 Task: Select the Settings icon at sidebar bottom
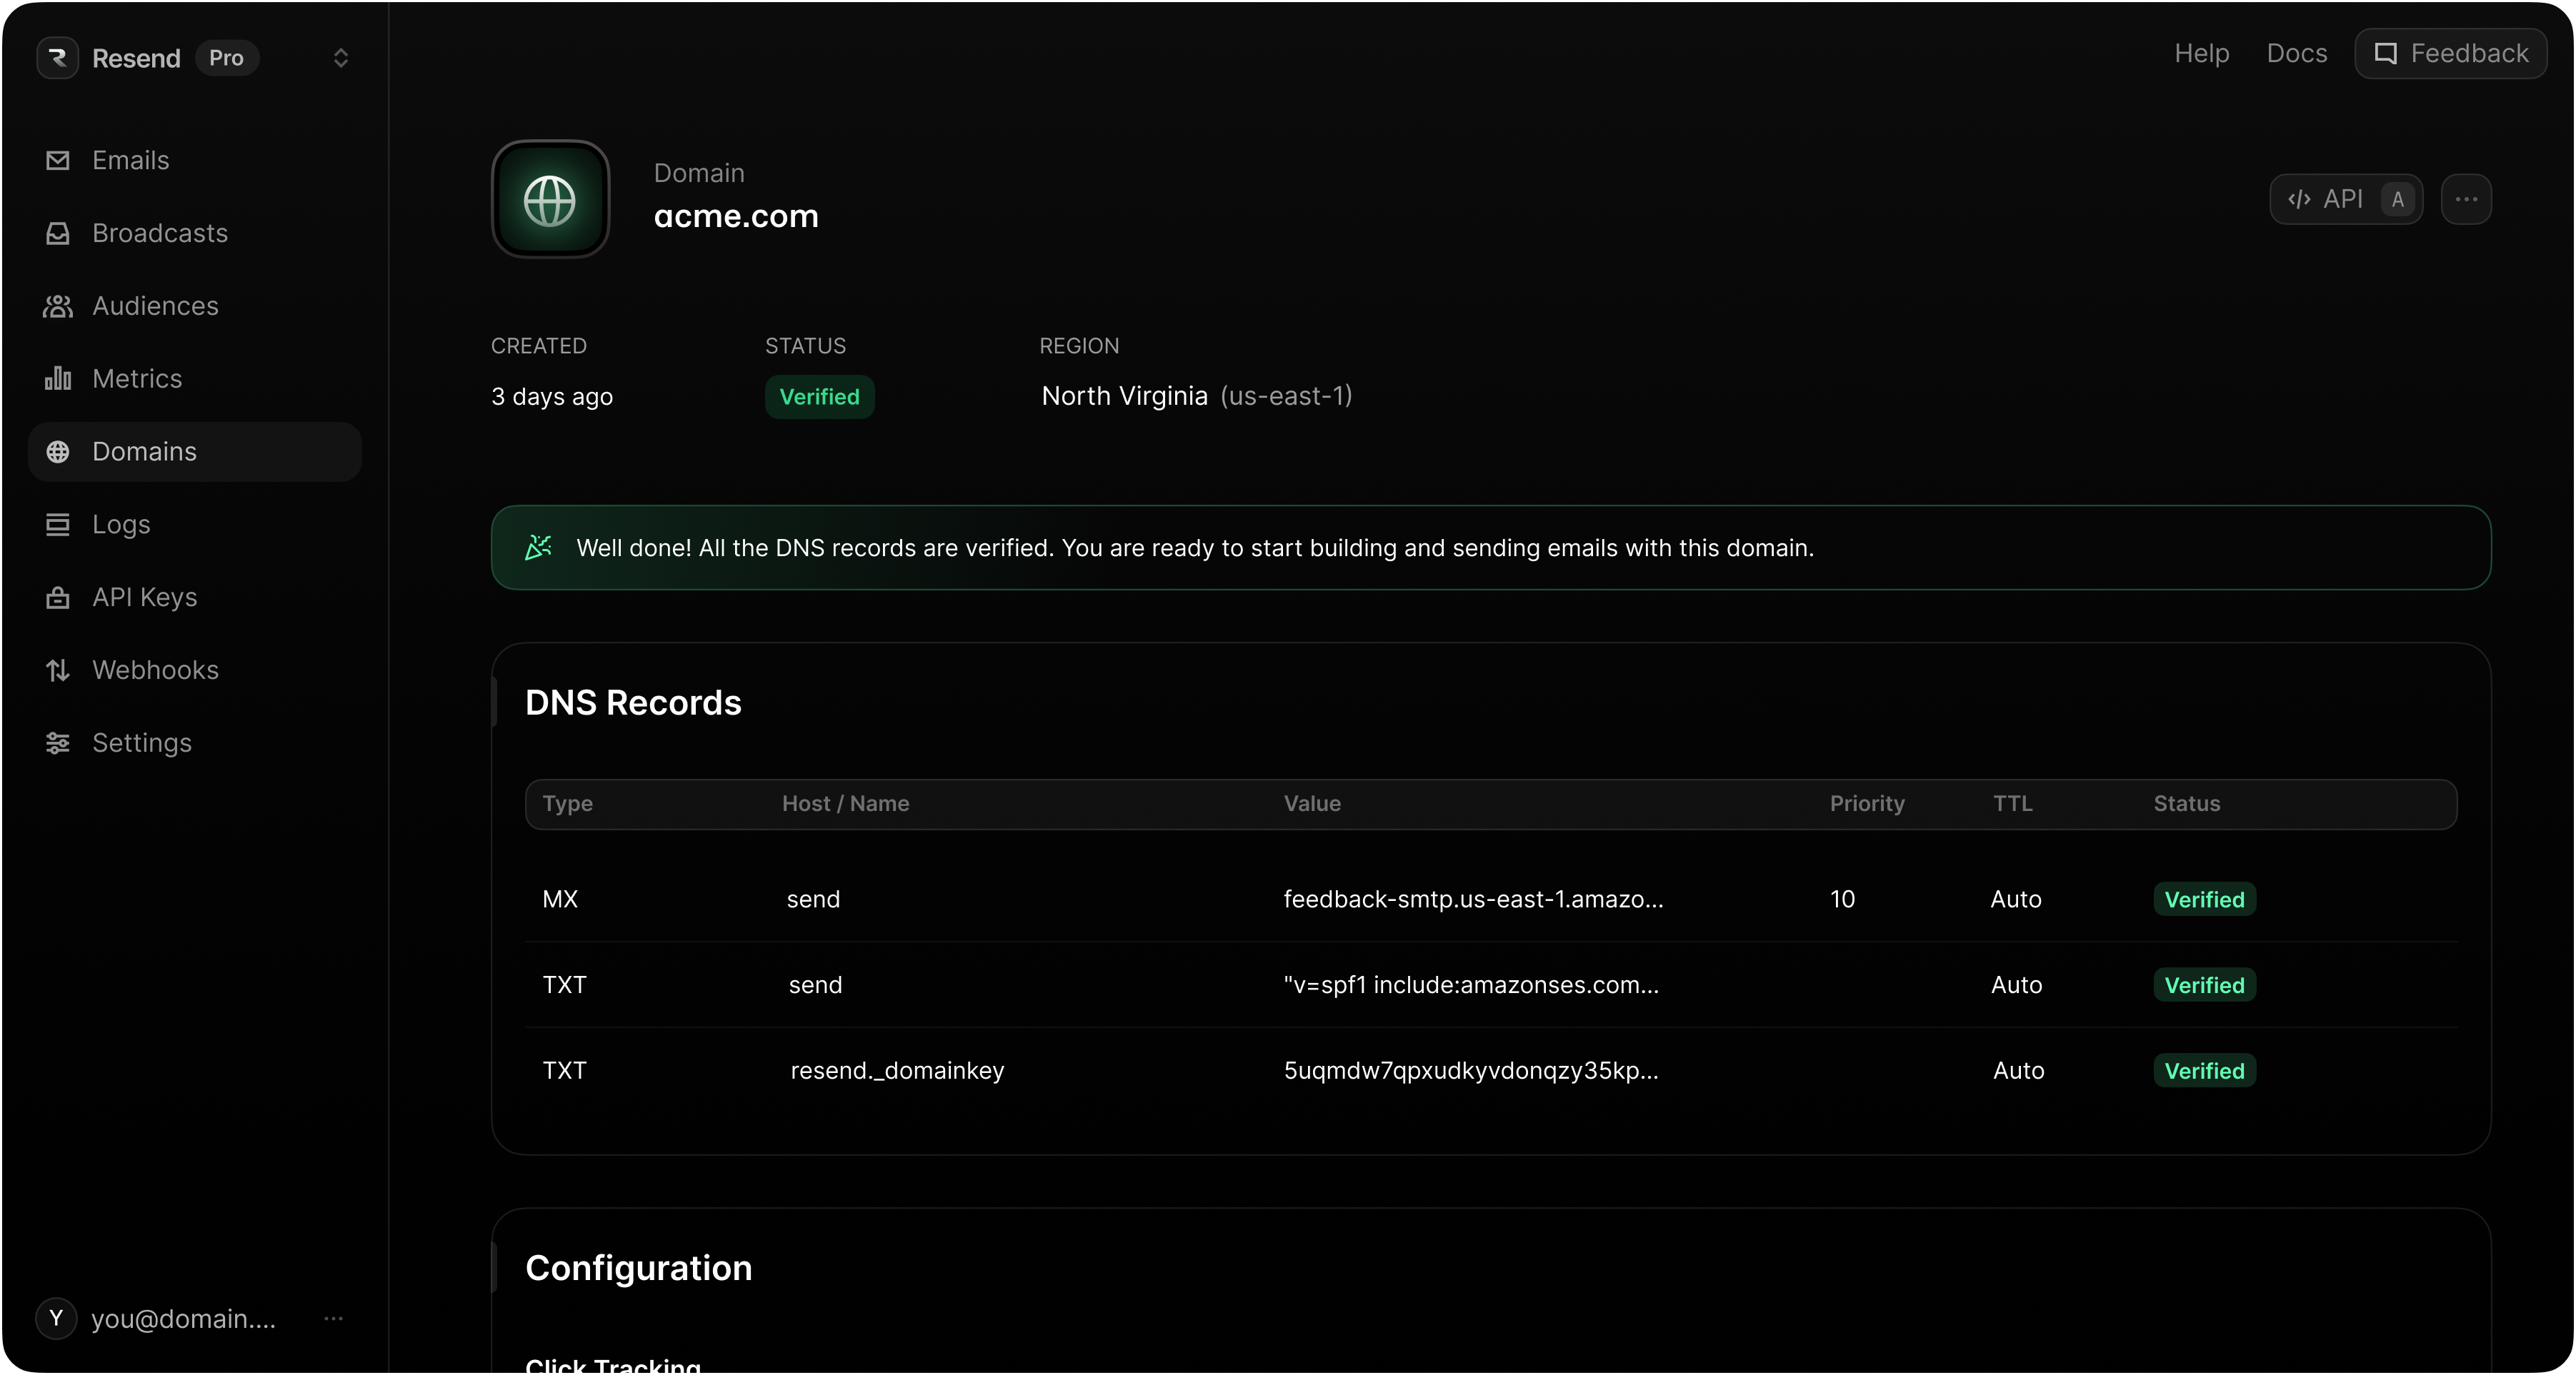click(x=58, y=742)
